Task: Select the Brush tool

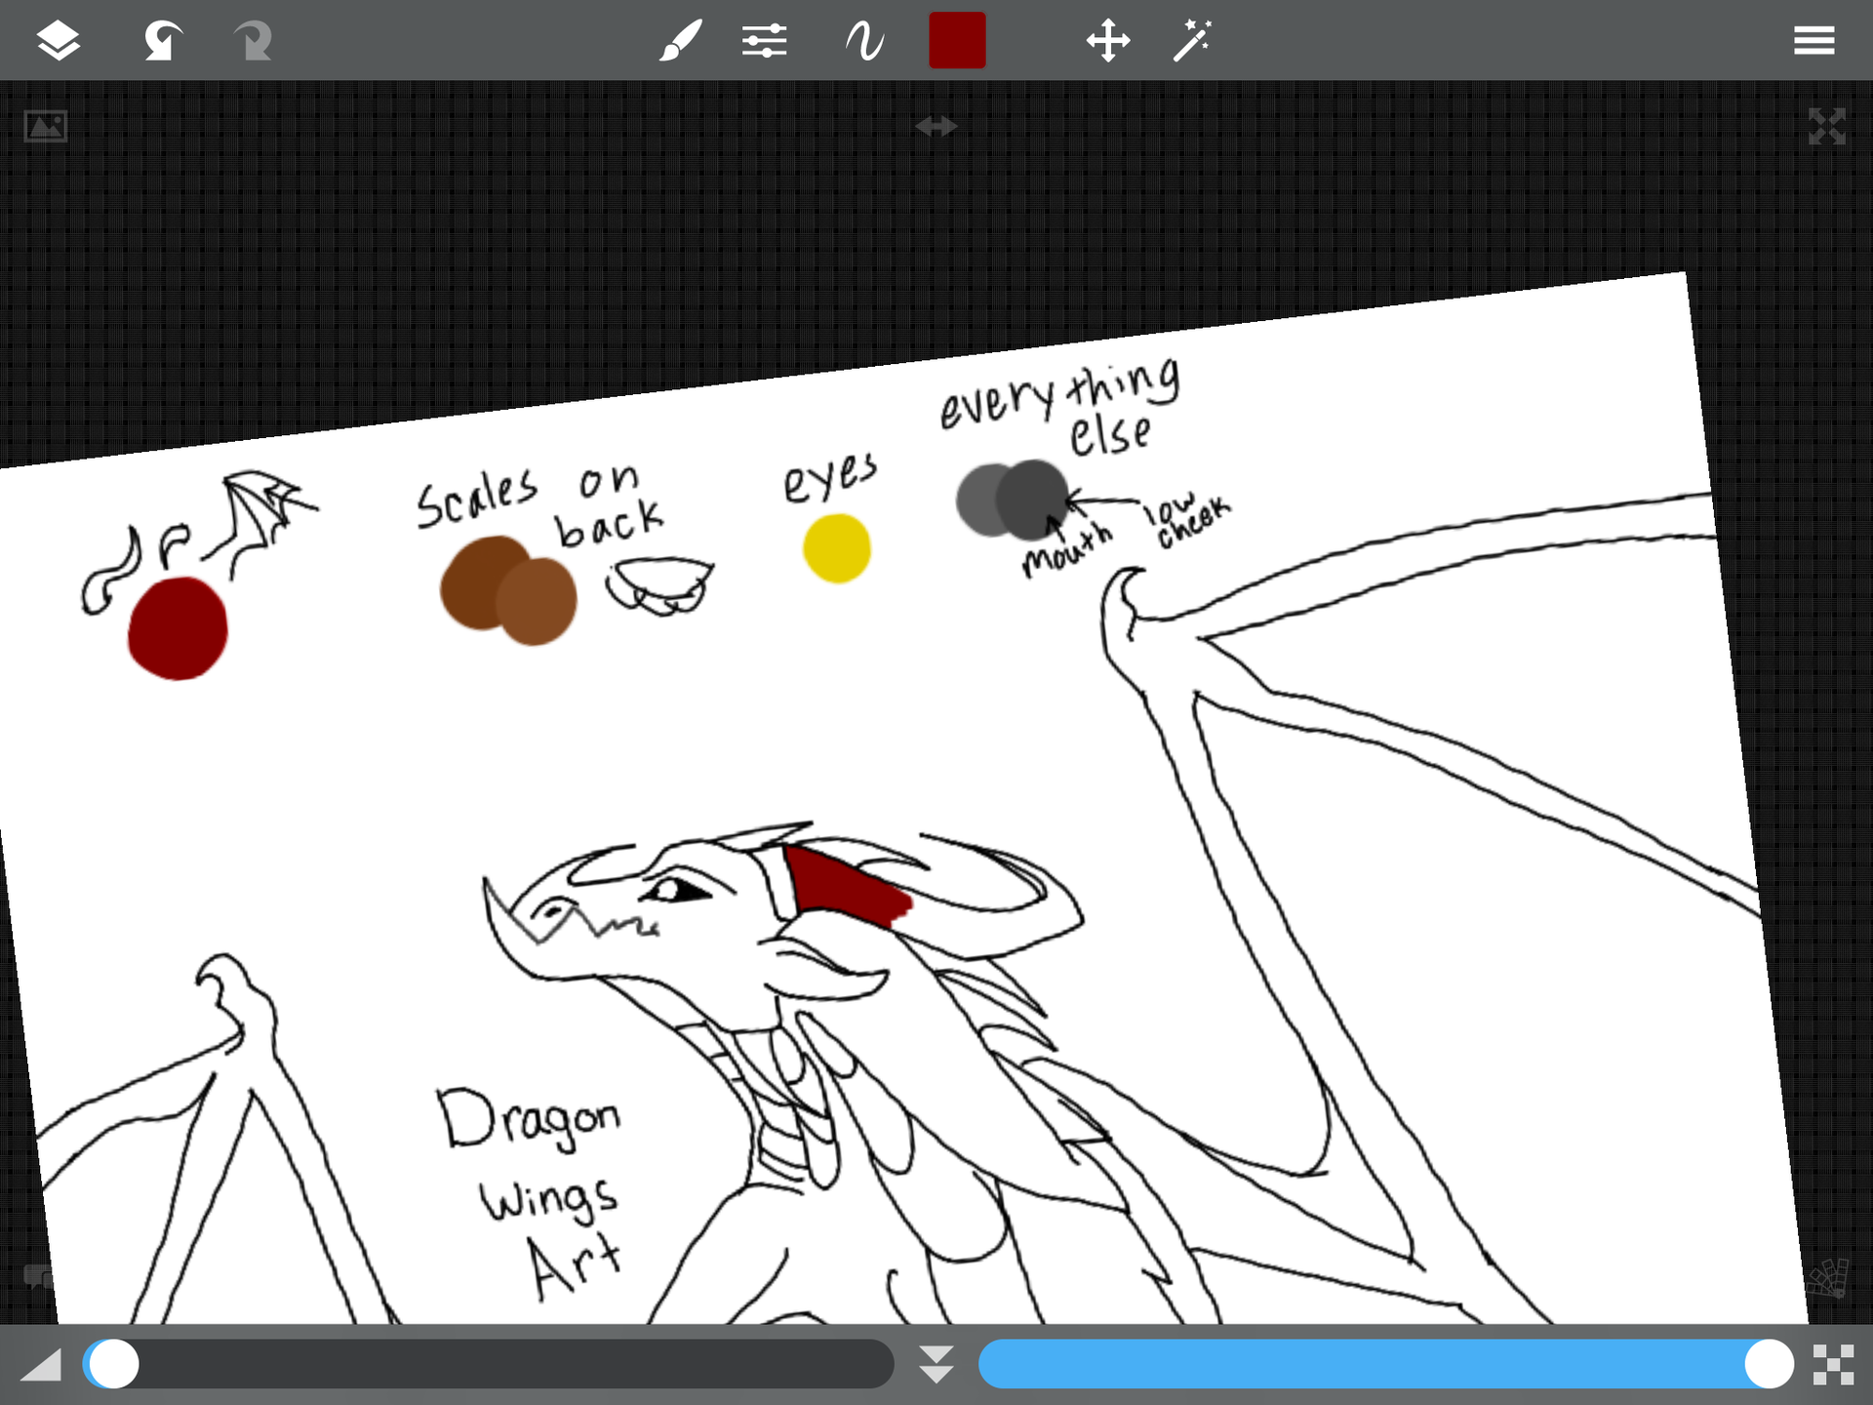Action: 680,41
